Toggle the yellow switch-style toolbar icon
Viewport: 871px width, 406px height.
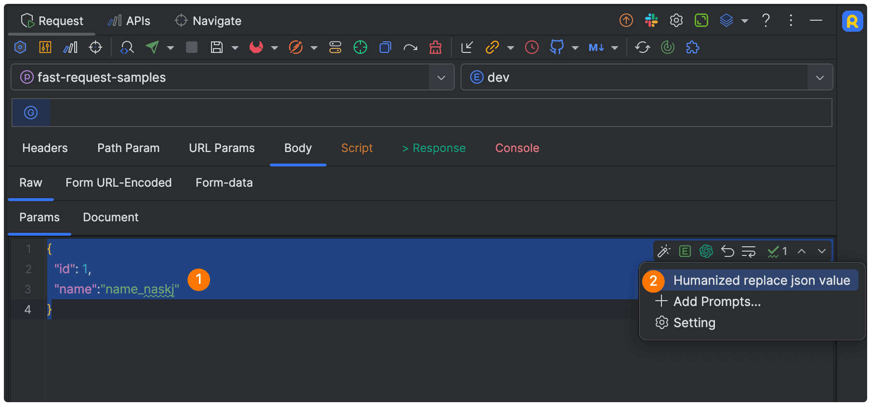click(x=335, y=47)
